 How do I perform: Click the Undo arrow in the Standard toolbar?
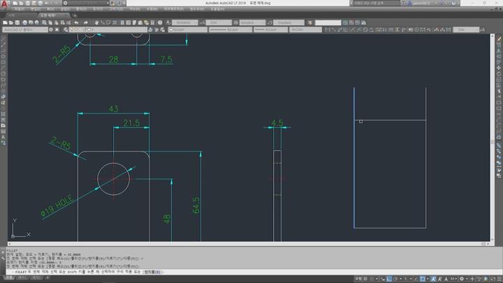(76, 22)
